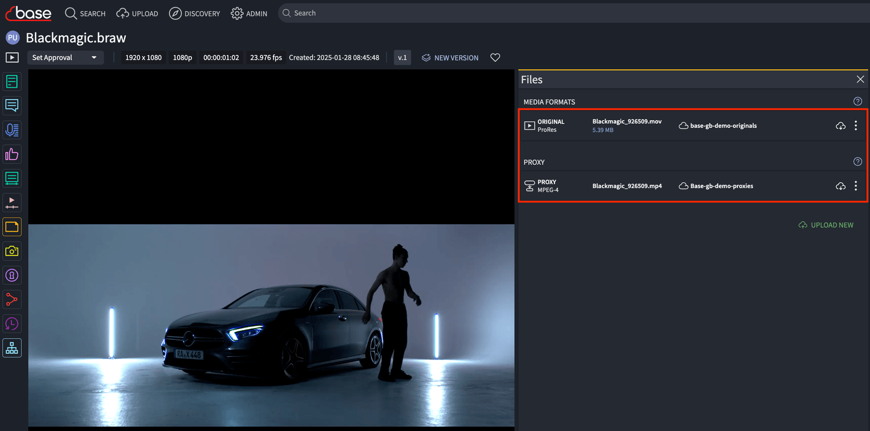
Task: Open more options for Blackmagic_926509.mp4
Action: click(x=856, y=186)
